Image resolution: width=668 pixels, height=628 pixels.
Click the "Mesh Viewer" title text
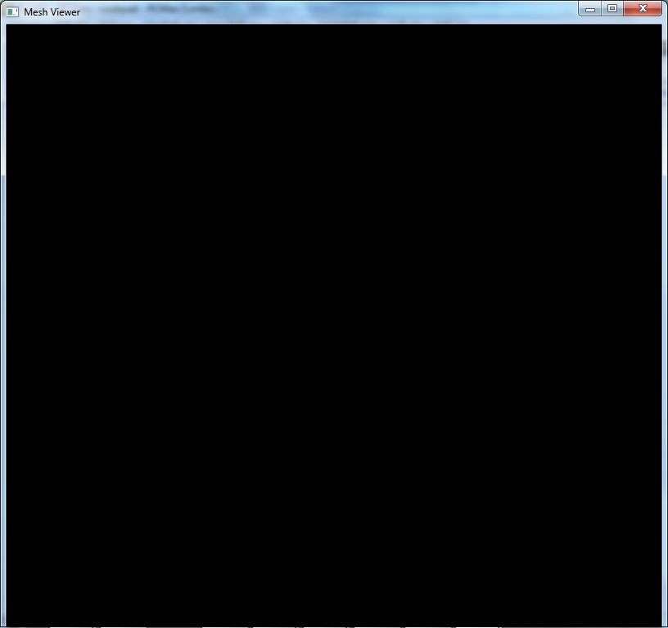(52, 12)
